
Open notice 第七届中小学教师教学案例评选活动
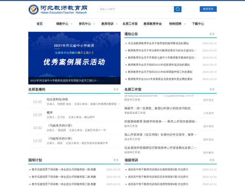(x=162, y=58)
